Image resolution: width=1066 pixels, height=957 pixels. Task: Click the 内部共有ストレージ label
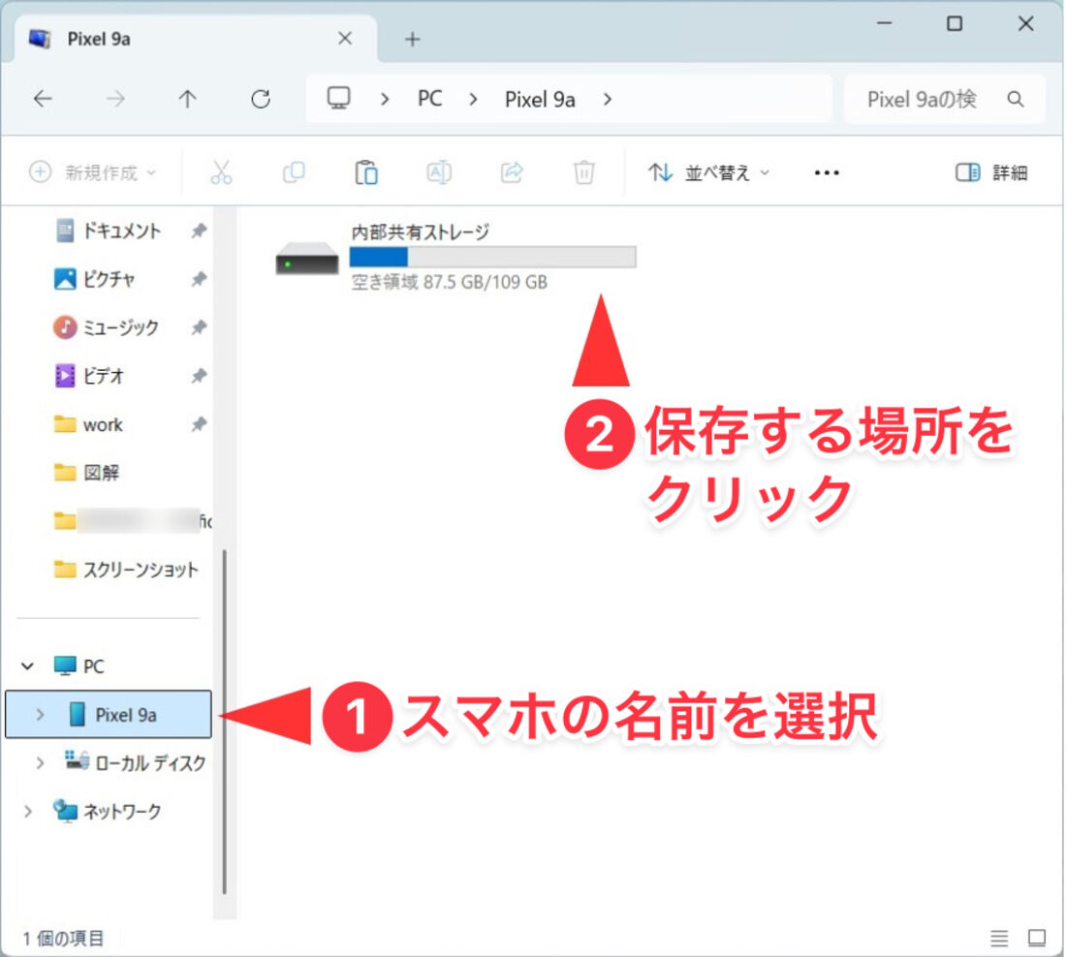(x=421, y=232)
